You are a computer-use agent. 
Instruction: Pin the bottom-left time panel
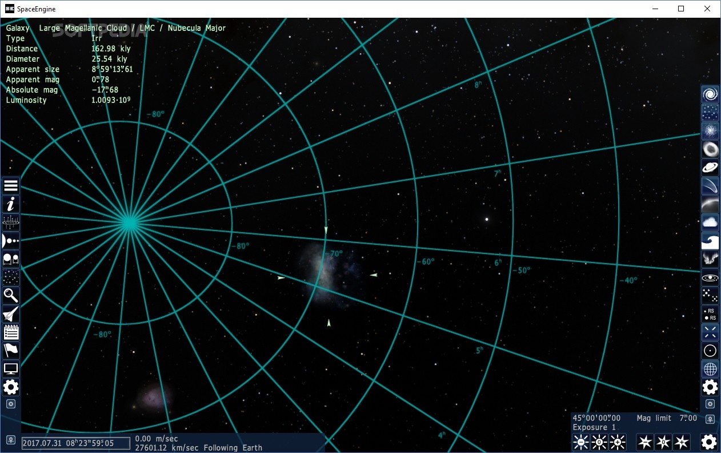pyautogui.click(x=11, y=440)
